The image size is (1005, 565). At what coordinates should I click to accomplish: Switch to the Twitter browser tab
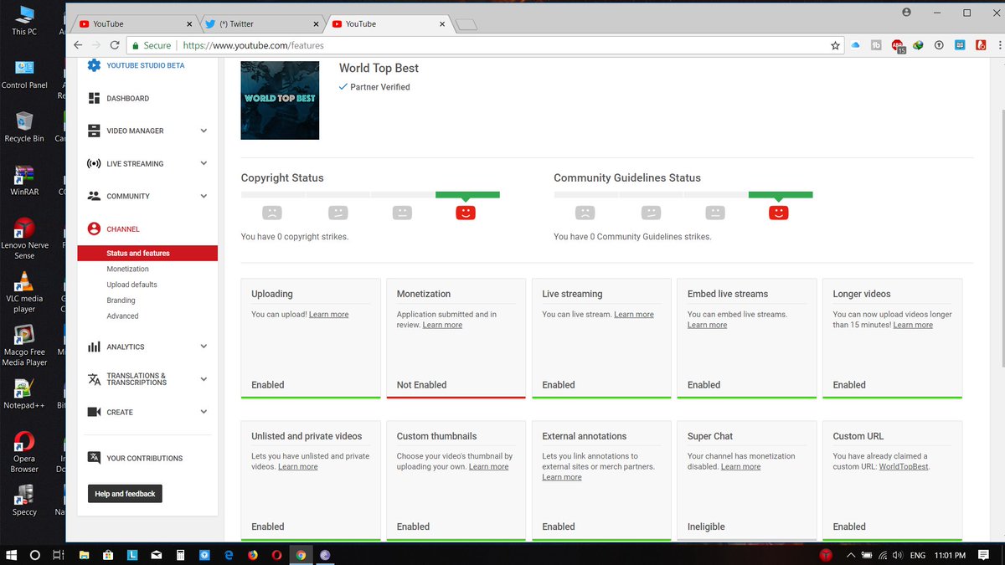(262, 24)
